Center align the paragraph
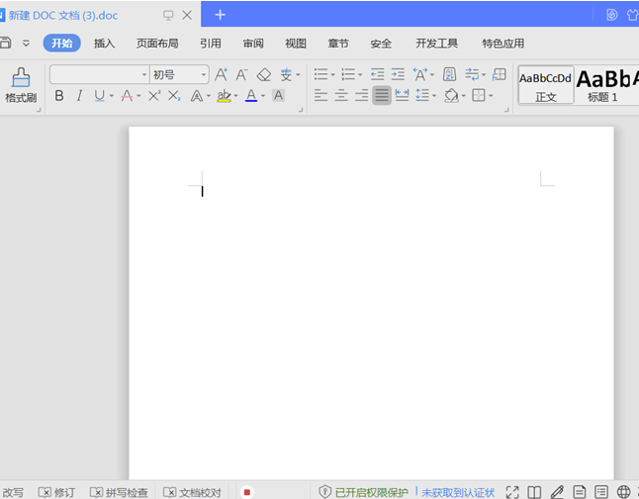The height and width of the screenshot is (499, 639). [x=341, y=95]
